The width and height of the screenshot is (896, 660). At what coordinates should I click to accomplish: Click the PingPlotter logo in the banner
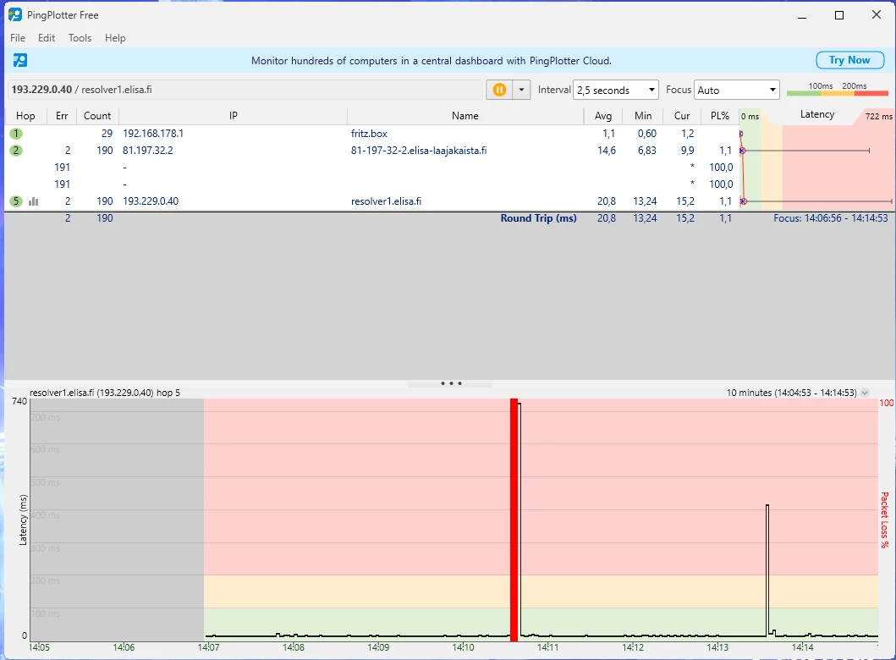20,60
